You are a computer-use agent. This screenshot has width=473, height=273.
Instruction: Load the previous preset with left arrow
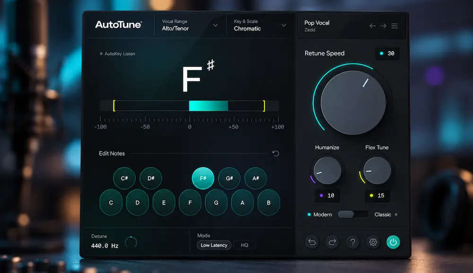pyautogui.click(x=373, y=26)
